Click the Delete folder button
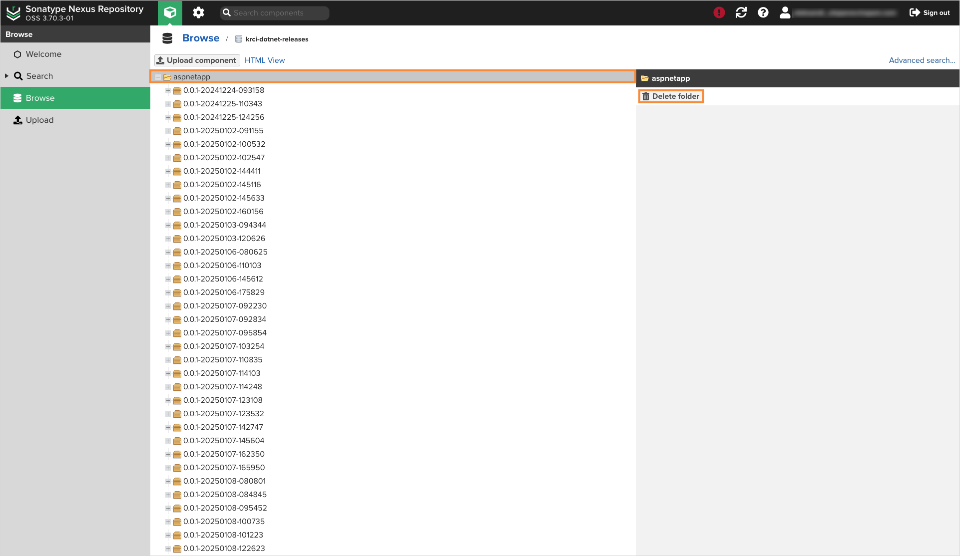This screenshot has width=960, height=556. (x=671, y=96)
